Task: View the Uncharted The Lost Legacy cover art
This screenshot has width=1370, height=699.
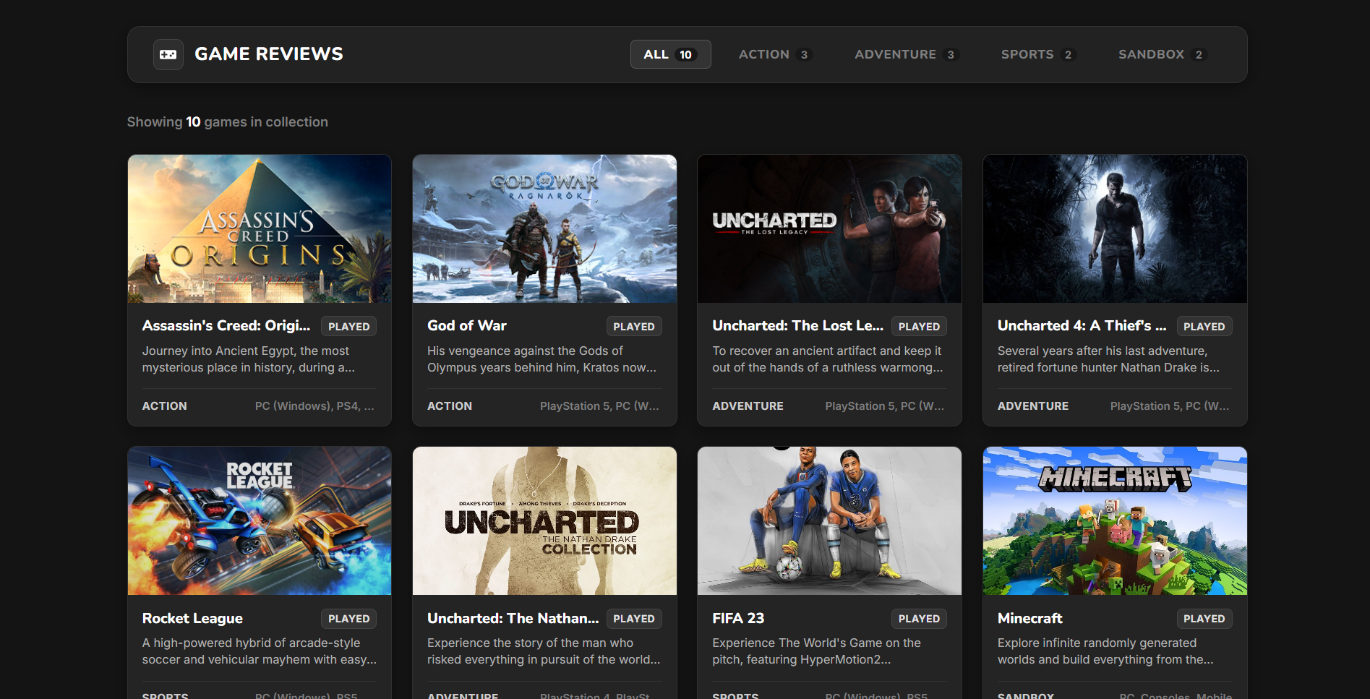Action: 829,228
